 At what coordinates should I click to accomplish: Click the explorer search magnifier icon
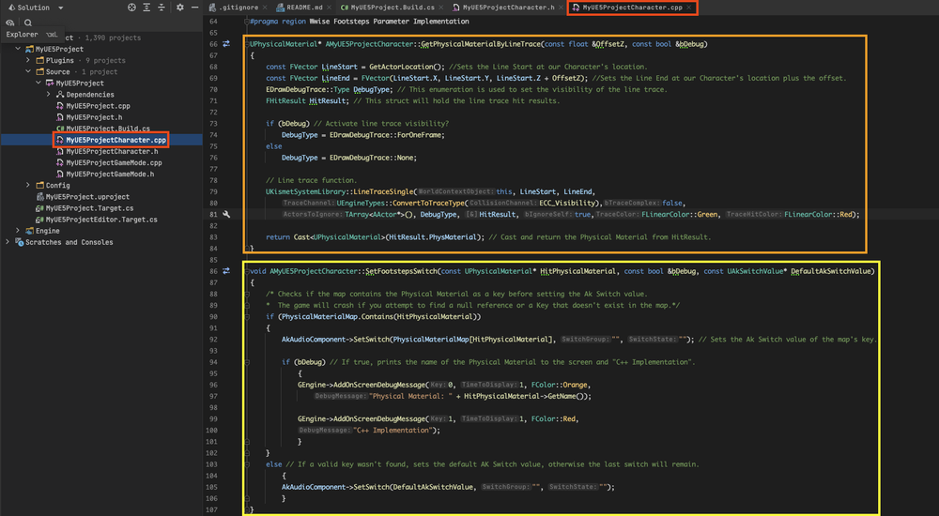click(27, 23)
